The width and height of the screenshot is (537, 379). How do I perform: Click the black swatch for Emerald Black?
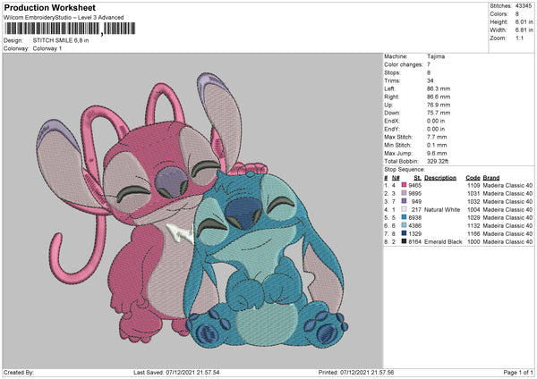404,242
